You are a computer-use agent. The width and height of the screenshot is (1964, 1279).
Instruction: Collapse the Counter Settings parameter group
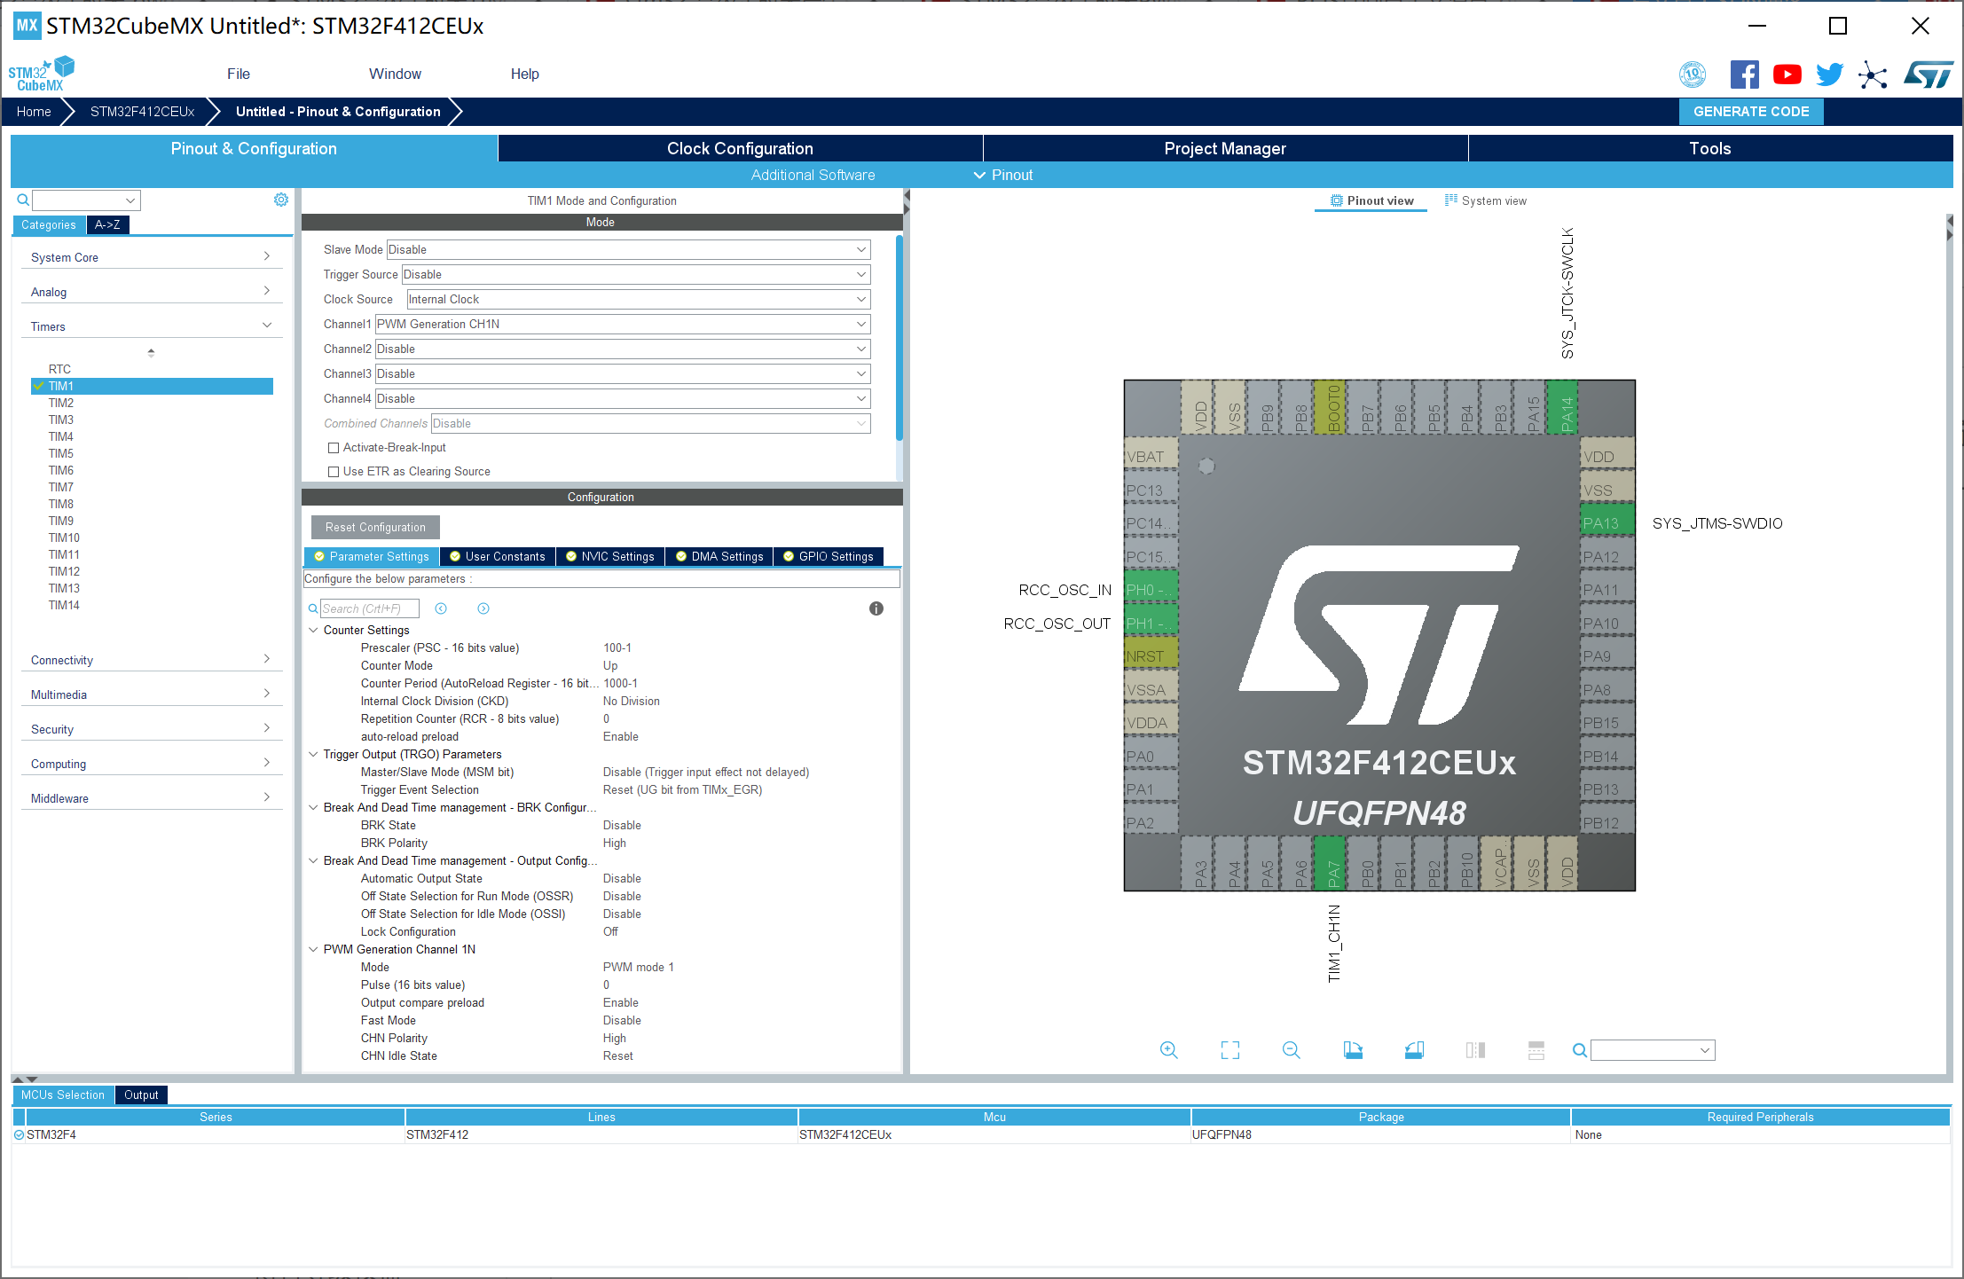313,630
